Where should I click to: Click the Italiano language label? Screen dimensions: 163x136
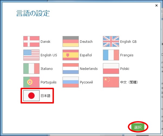point(47,69)
